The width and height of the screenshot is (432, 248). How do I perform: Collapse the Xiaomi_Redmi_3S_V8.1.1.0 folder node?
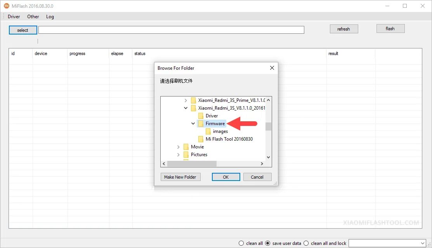point(186,108)
